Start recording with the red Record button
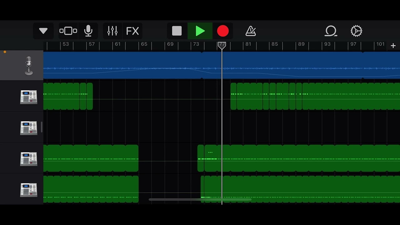 [x=223, y=31]
